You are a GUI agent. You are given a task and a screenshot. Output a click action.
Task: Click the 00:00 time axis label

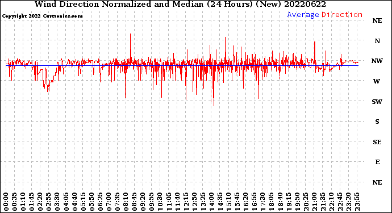(6, 202)
